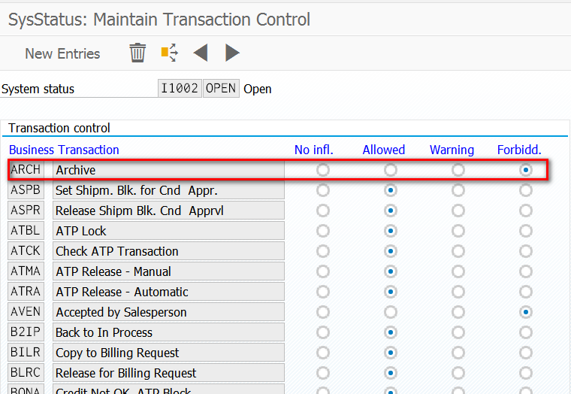The image size is (571, 394).
Task: Click the Check ATP Transaction description
Action: pyautogui.click(x=168, y=251)
